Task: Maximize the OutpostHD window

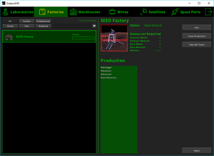Action: tap(199, 3)
